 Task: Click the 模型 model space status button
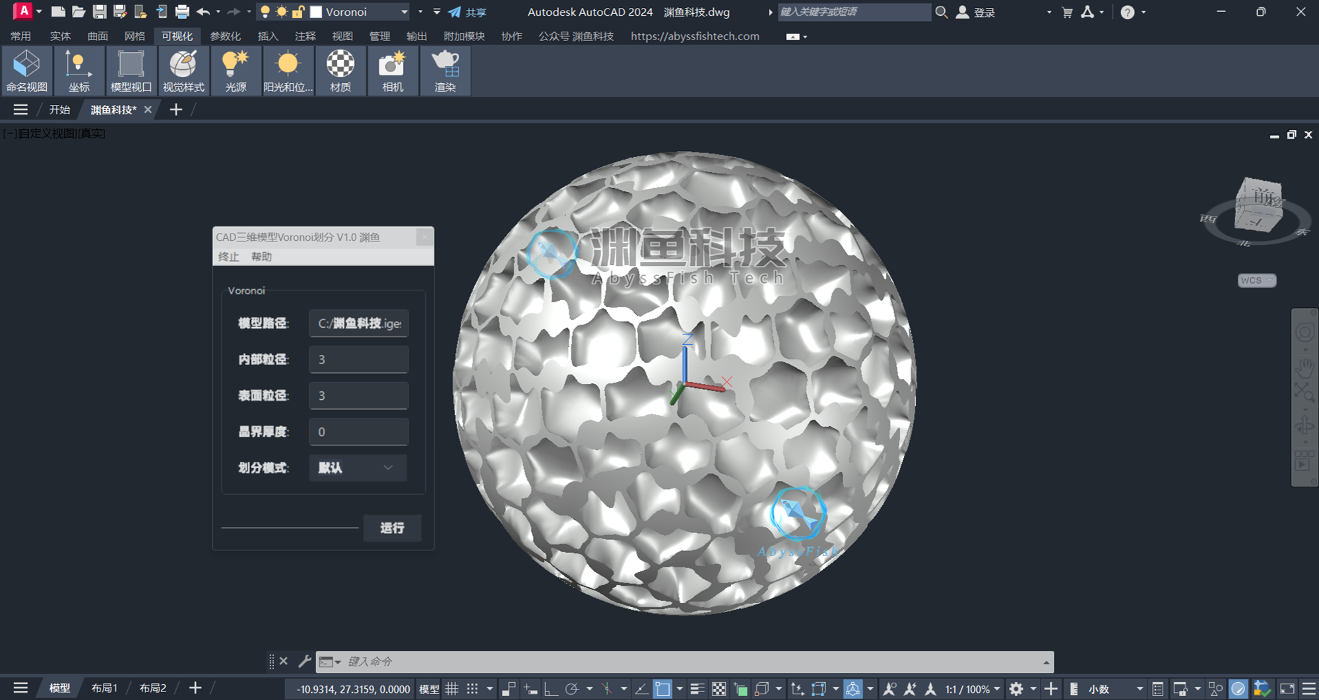pos(429,689)
